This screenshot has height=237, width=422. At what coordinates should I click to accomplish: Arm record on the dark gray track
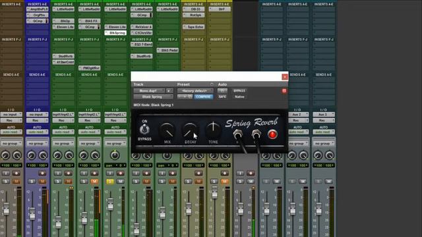(251, 173)
